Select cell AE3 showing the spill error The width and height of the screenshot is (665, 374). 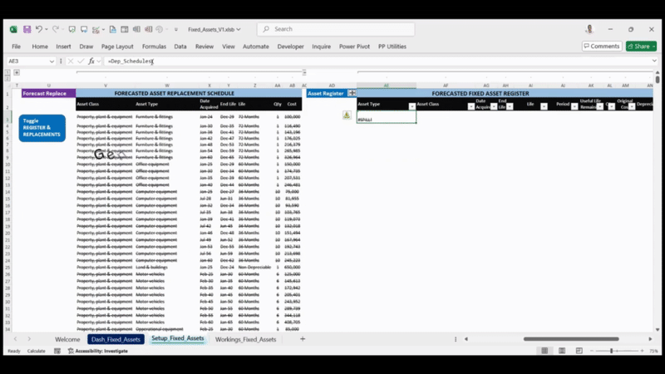[x=387, y=117]
